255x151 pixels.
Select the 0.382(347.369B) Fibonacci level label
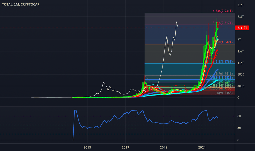click(x=221, y=86)
